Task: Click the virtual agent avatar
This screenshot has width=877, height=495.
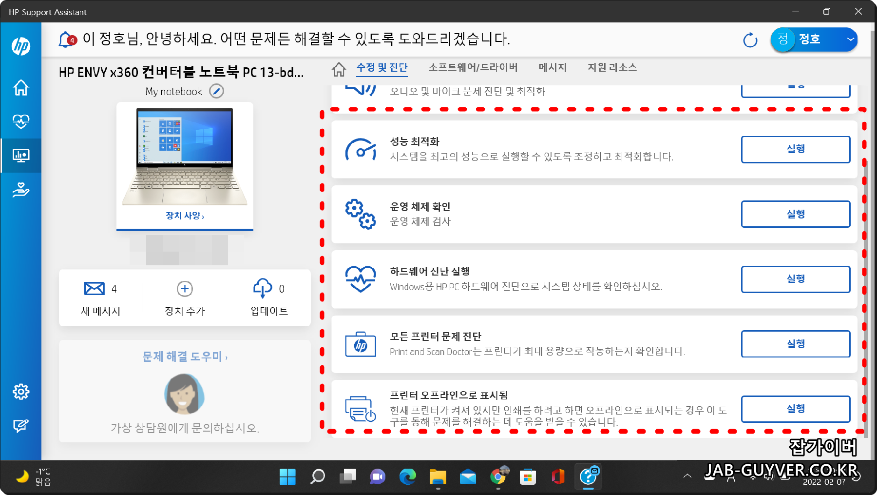Action: (185, 394)
